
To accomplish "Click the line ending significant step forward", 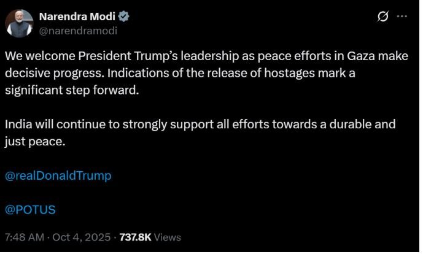I will [72, 90].
